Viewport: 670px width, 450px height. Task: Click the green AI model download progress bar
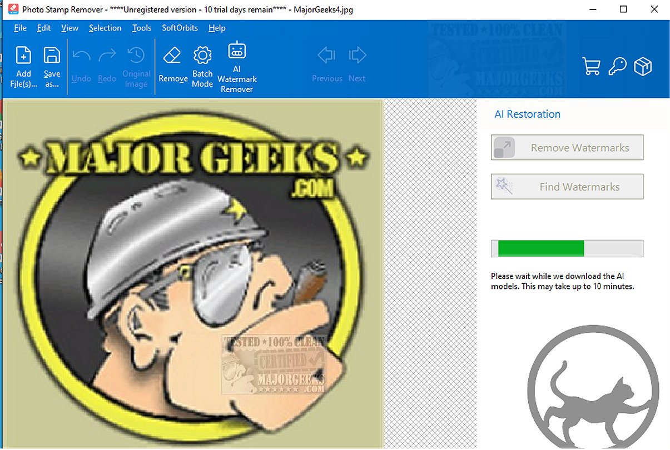[567, 248]
